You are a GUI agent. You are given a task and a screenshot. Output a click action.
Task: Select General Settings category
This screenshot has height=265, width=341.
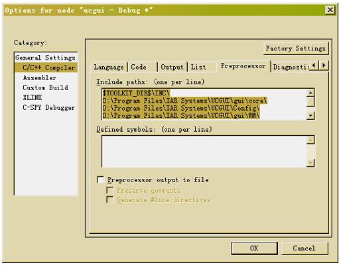pos(45,58)
